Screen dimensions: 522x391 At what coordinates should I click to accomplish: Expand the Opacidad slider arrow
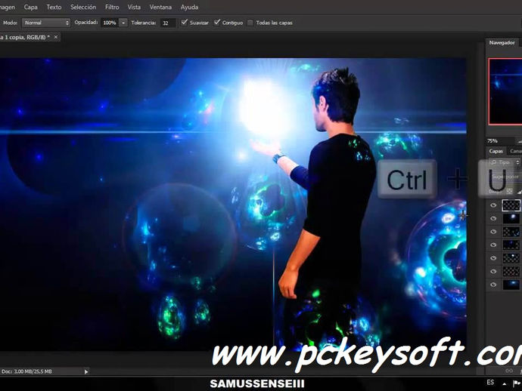point(123,23)
